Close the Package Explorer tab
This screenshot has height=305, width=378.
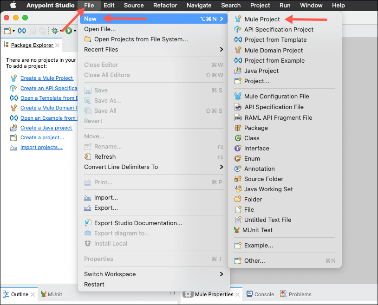(x=58, y=45)
